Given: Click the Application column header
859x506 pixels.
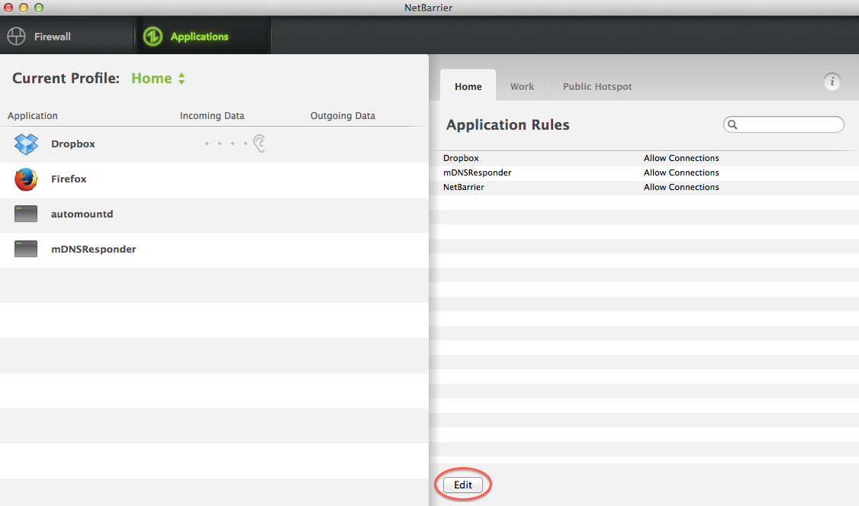Looking at the screenshot, I should coord(32,116).
